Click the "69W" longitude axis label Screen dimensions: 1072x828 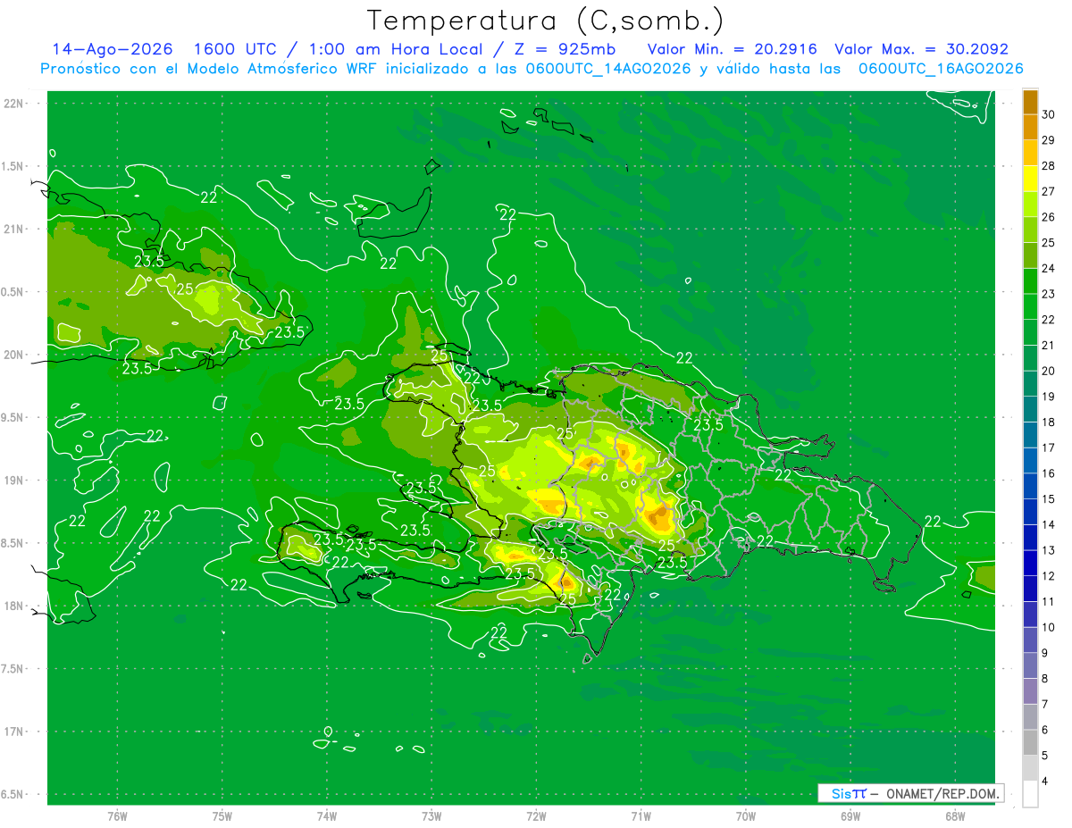pyautogui.click(x=850, y=817)
